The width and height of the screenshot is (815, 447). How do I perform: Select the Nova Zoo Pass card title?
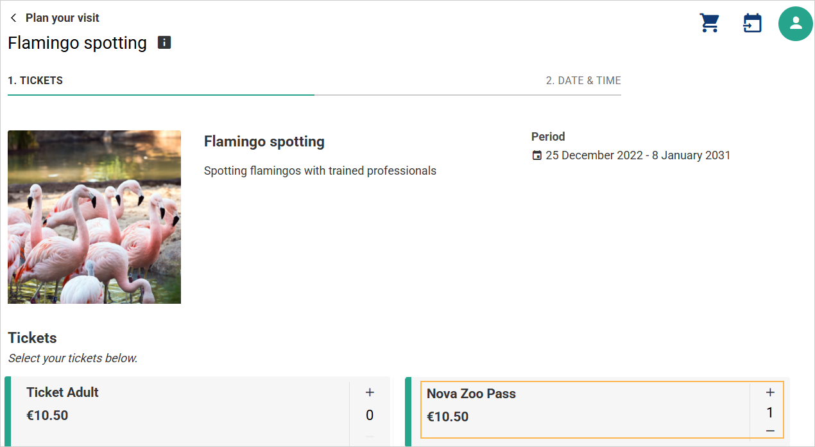(471, 394)
